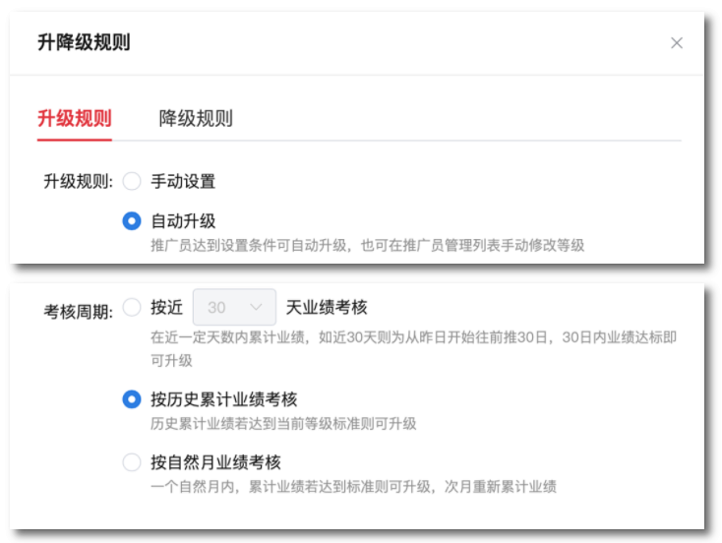722x543 pixels.
Task: Click the 天业绩考核 label text
Action: coord(327,307)
